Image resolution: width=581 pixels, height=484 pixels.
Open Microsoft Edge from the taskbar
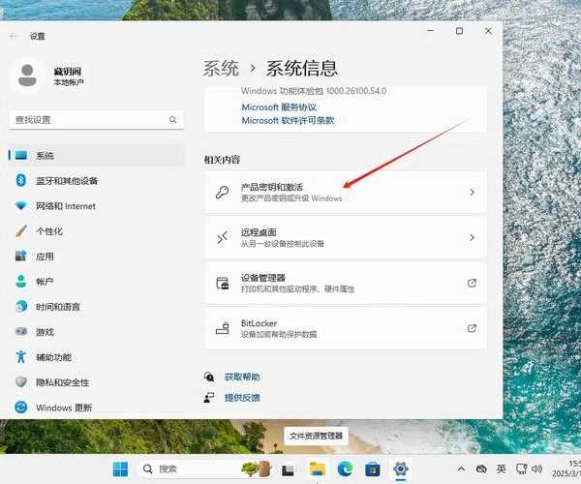click(x=344, y=469)
